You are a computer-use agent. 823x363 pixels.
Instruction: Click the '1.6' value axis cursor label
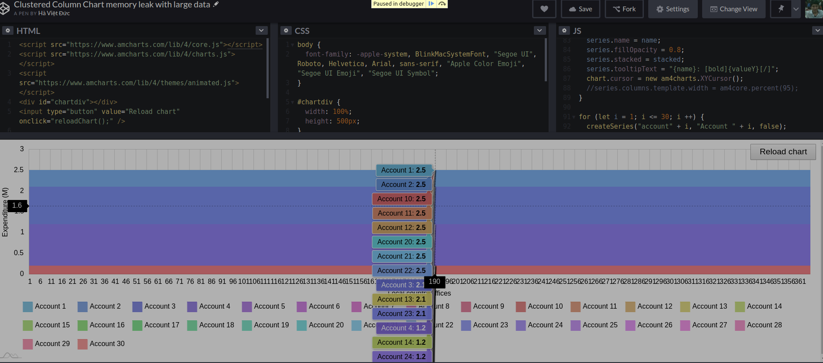[17, 206]
